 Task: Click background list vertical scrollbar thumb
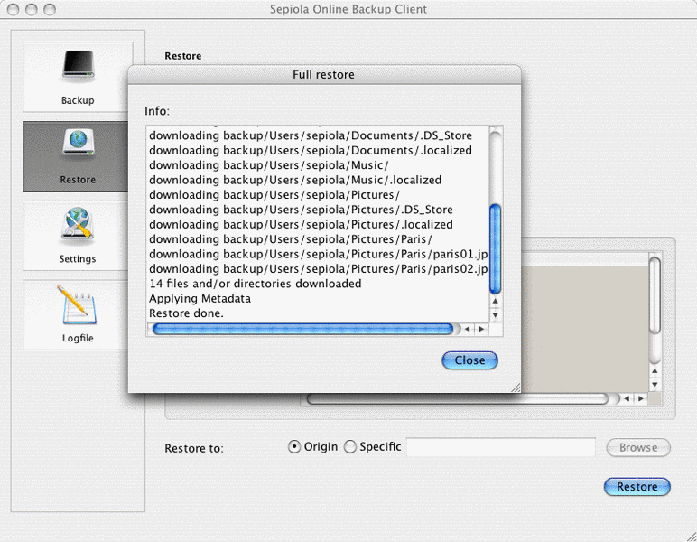(655, 295)
